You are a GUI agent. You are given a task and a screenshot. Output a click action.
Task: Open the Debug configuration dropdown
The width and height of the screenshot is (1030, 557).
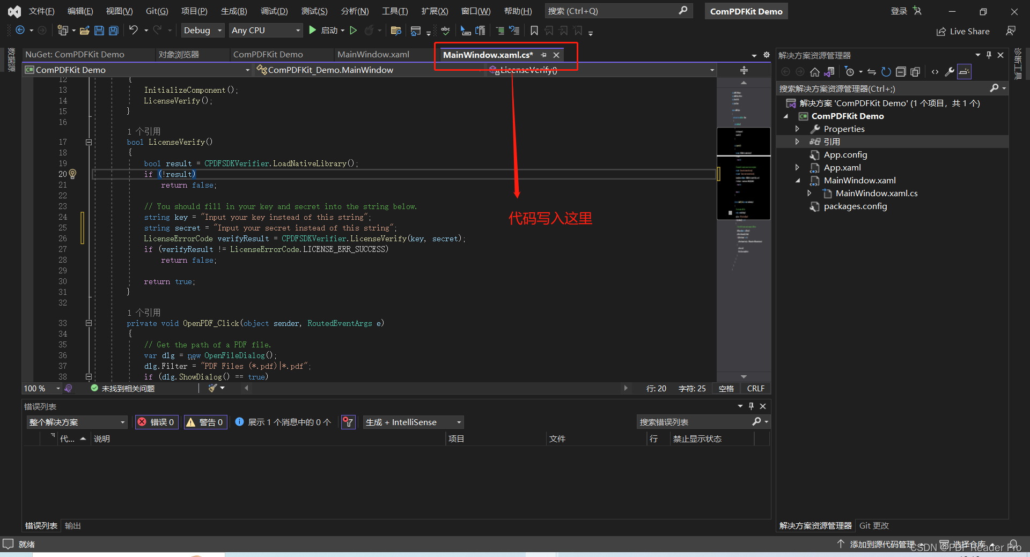tap(202, 31)
